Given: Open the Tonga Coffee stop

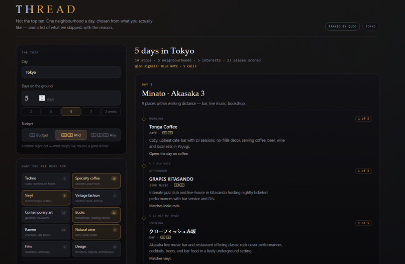Looking at the screenshot, I should click(163, 127).
